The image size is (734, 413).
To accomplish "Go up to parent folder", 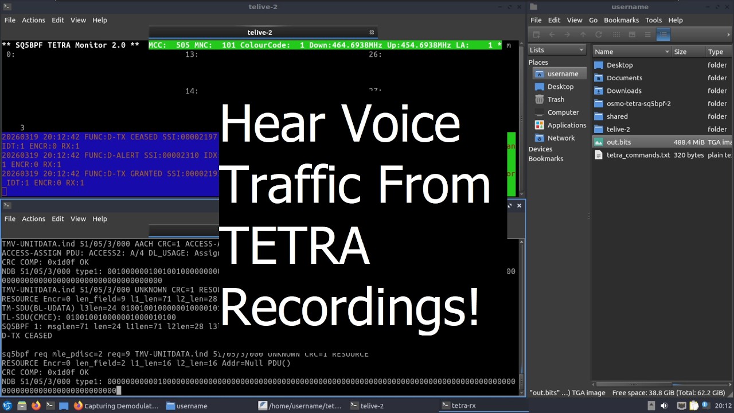I will click(583, 34).
